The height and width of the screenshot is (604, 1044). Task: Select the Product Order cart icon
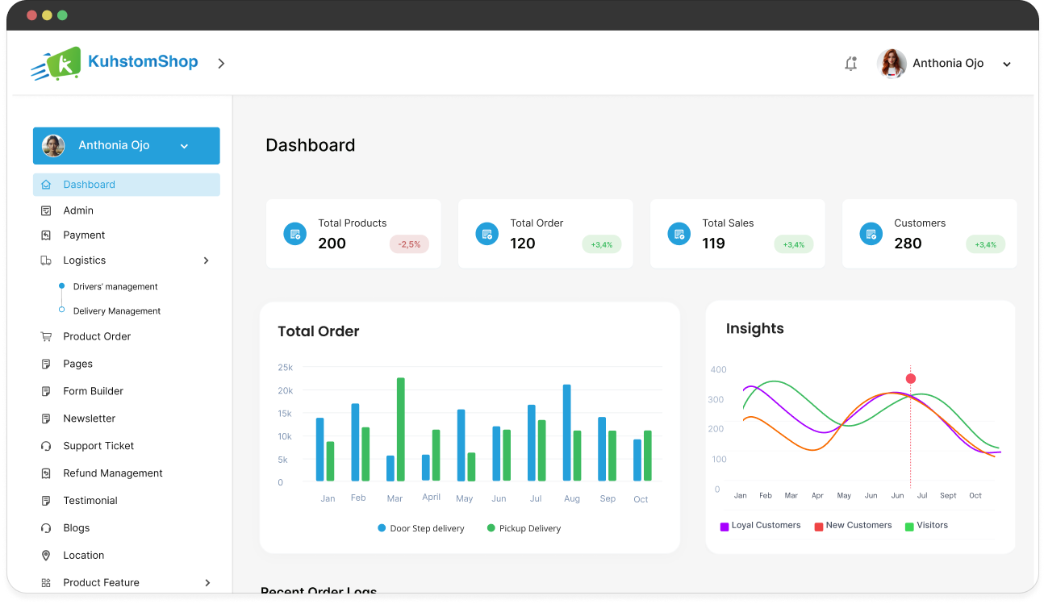(x=48, y=336)
